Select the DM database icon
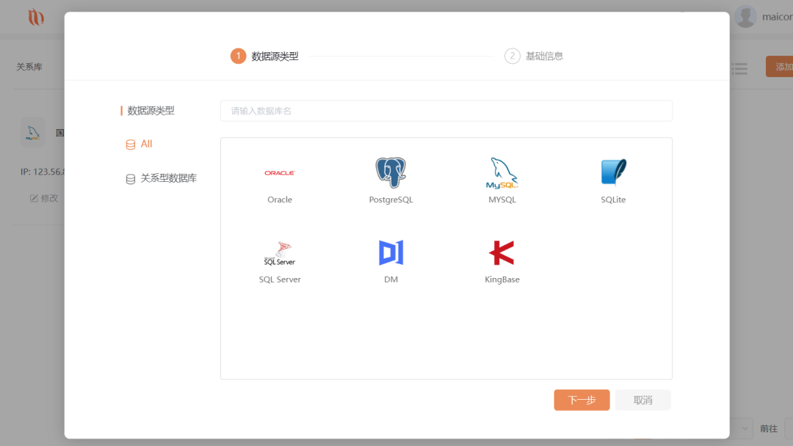 pos(391,252)
